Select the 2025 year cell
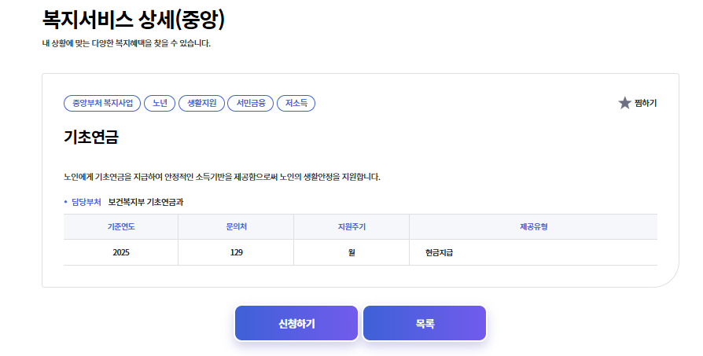The image size is (703, 356). (x=121, y=252)
